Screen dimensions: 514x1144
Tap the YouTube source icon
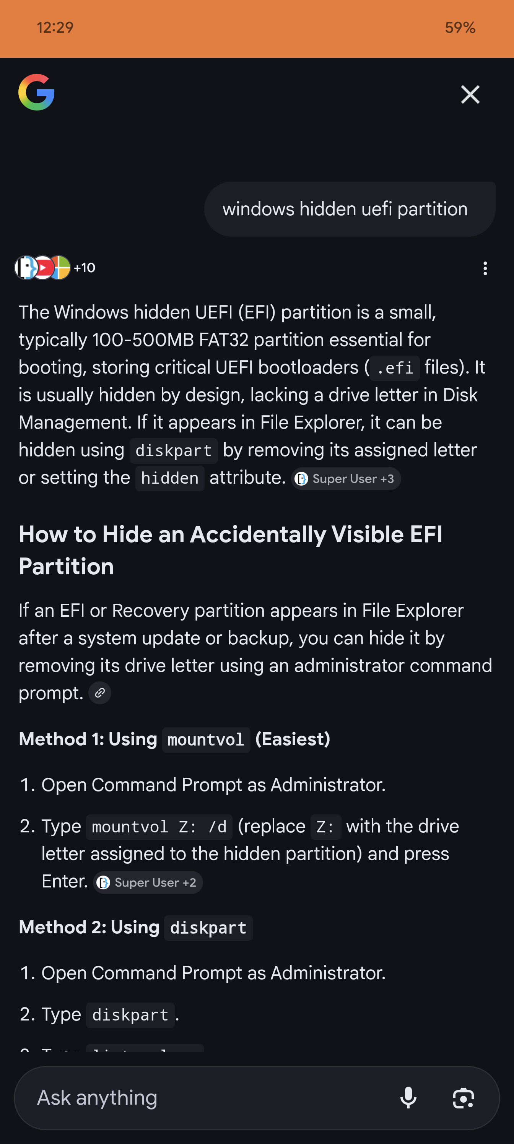click(44, 268)
